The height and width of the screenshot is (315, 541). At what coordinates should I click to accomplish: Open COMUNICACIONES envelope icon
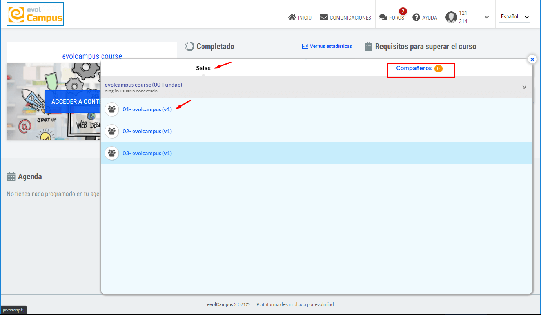(x=324, y=18)
